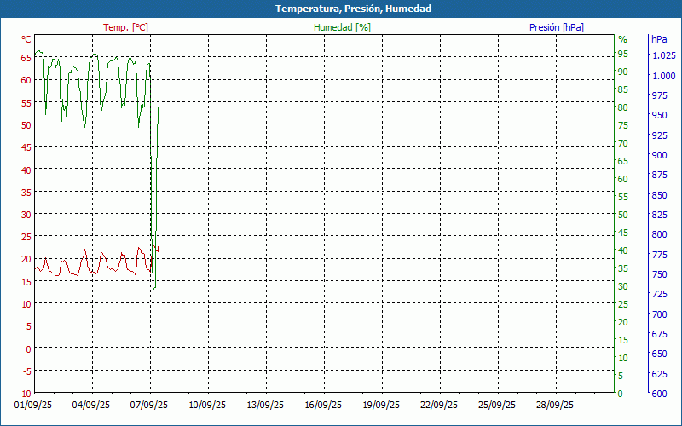Click the x-axis date 19/09/25
This screenshot has width=682, height=426.
click(x=381, y=405)
